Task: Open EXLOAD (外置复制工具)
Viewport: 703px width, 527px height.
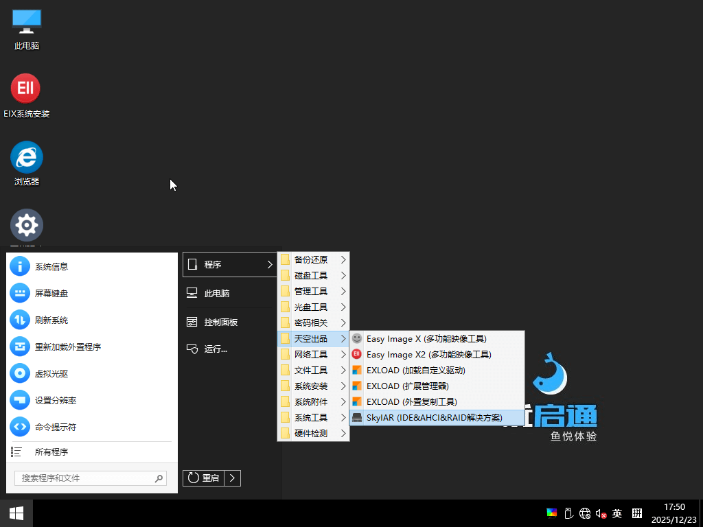Action: click(437, 402)
